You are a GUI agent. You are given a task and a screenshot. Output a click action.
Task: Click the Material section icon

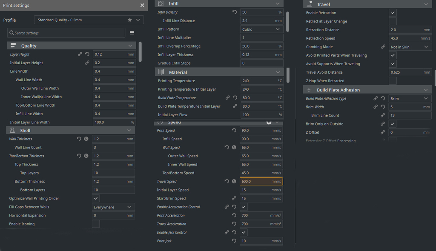pos(161,71)
